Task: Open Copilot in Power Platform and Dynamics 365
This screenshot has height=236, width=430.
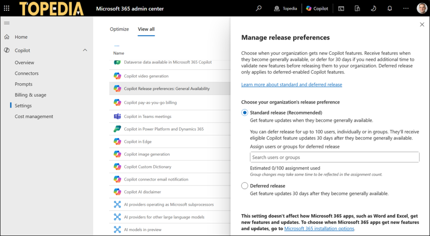Action: point(164,129)
